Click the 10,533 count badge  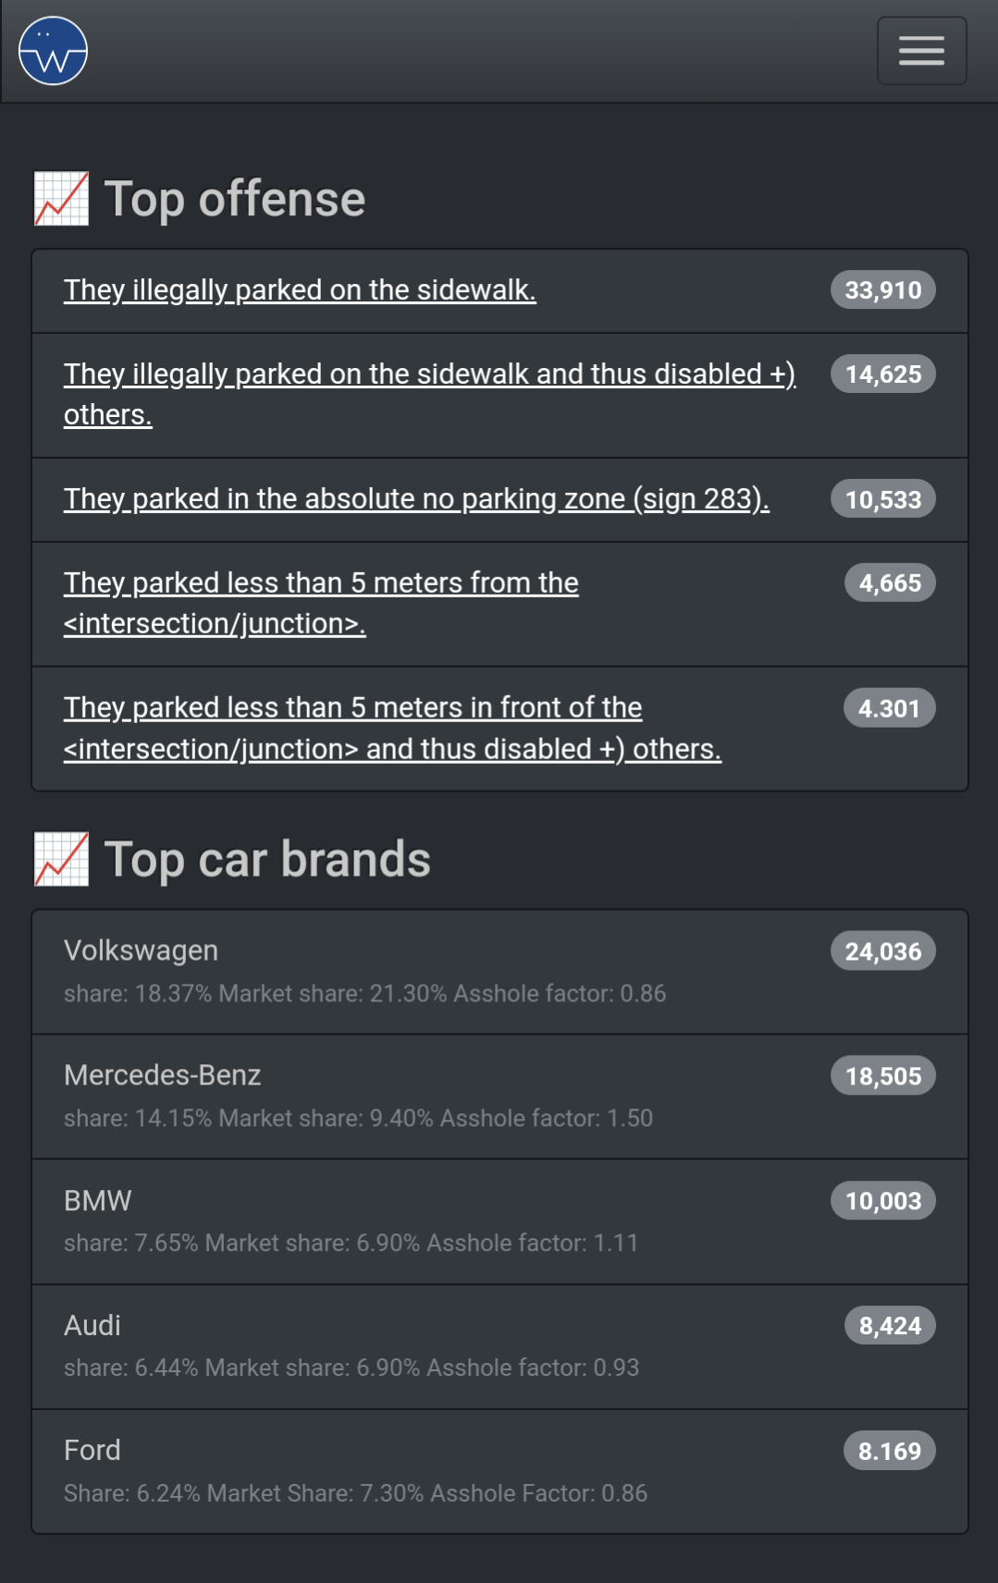(x=882, y=499)
